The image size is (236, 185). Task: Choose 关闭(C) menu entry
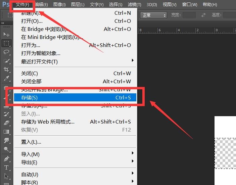(75, 73)
